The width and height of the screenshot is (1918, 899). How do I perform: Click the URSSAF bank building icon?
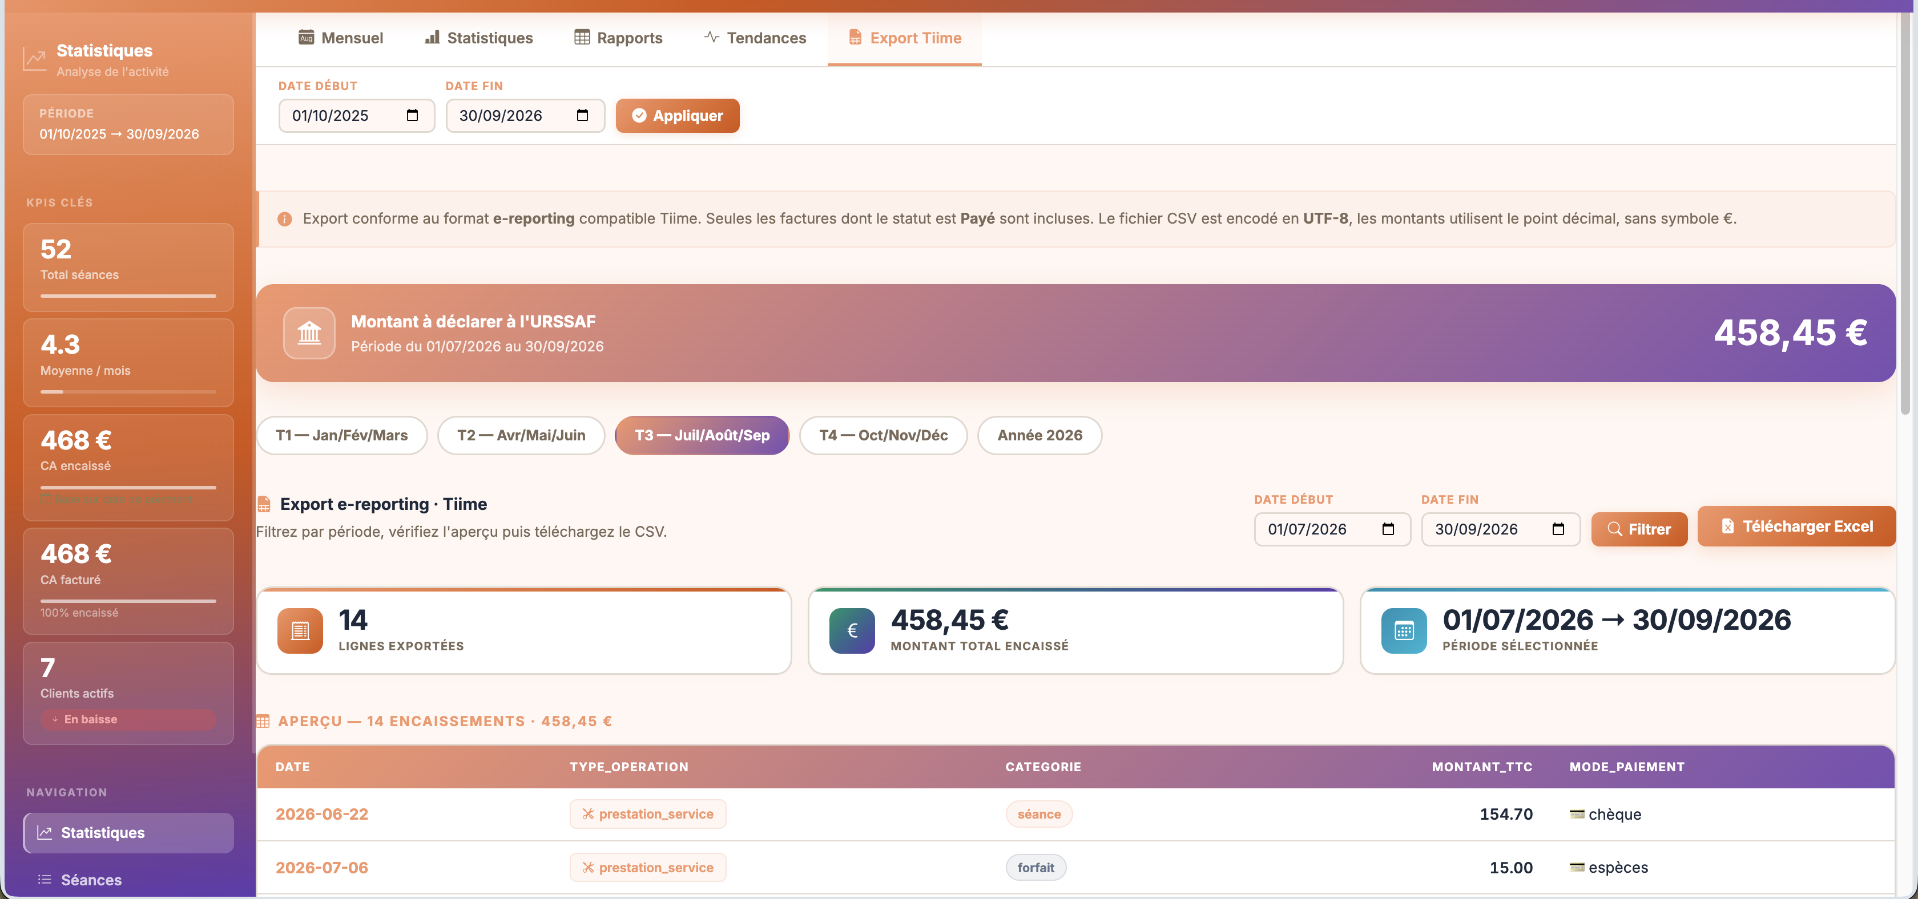309,333
